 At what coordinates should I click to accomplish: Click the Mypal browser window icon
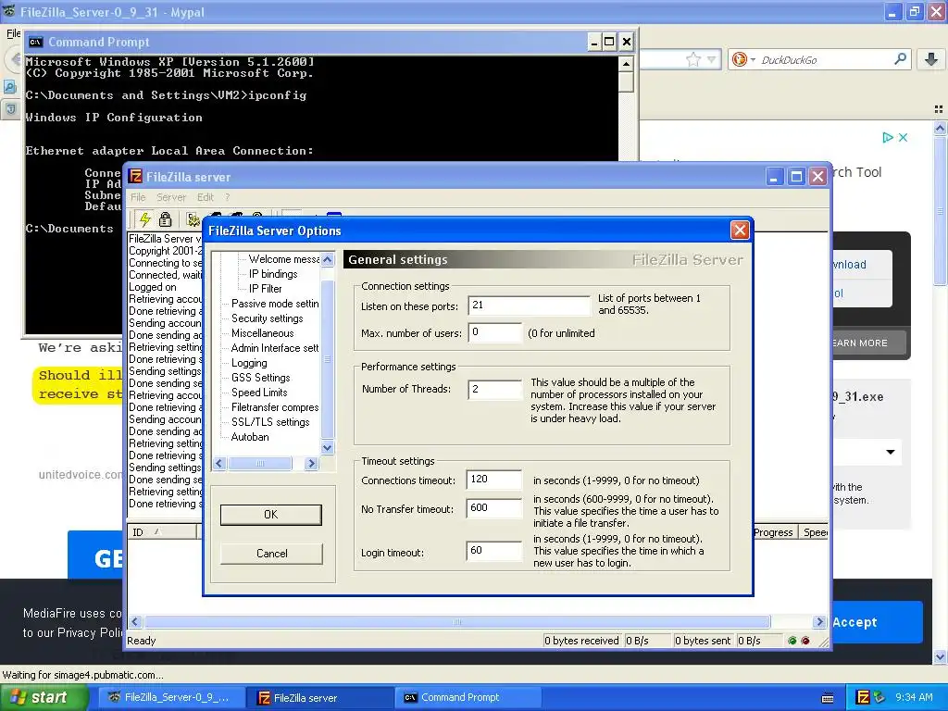9,11
